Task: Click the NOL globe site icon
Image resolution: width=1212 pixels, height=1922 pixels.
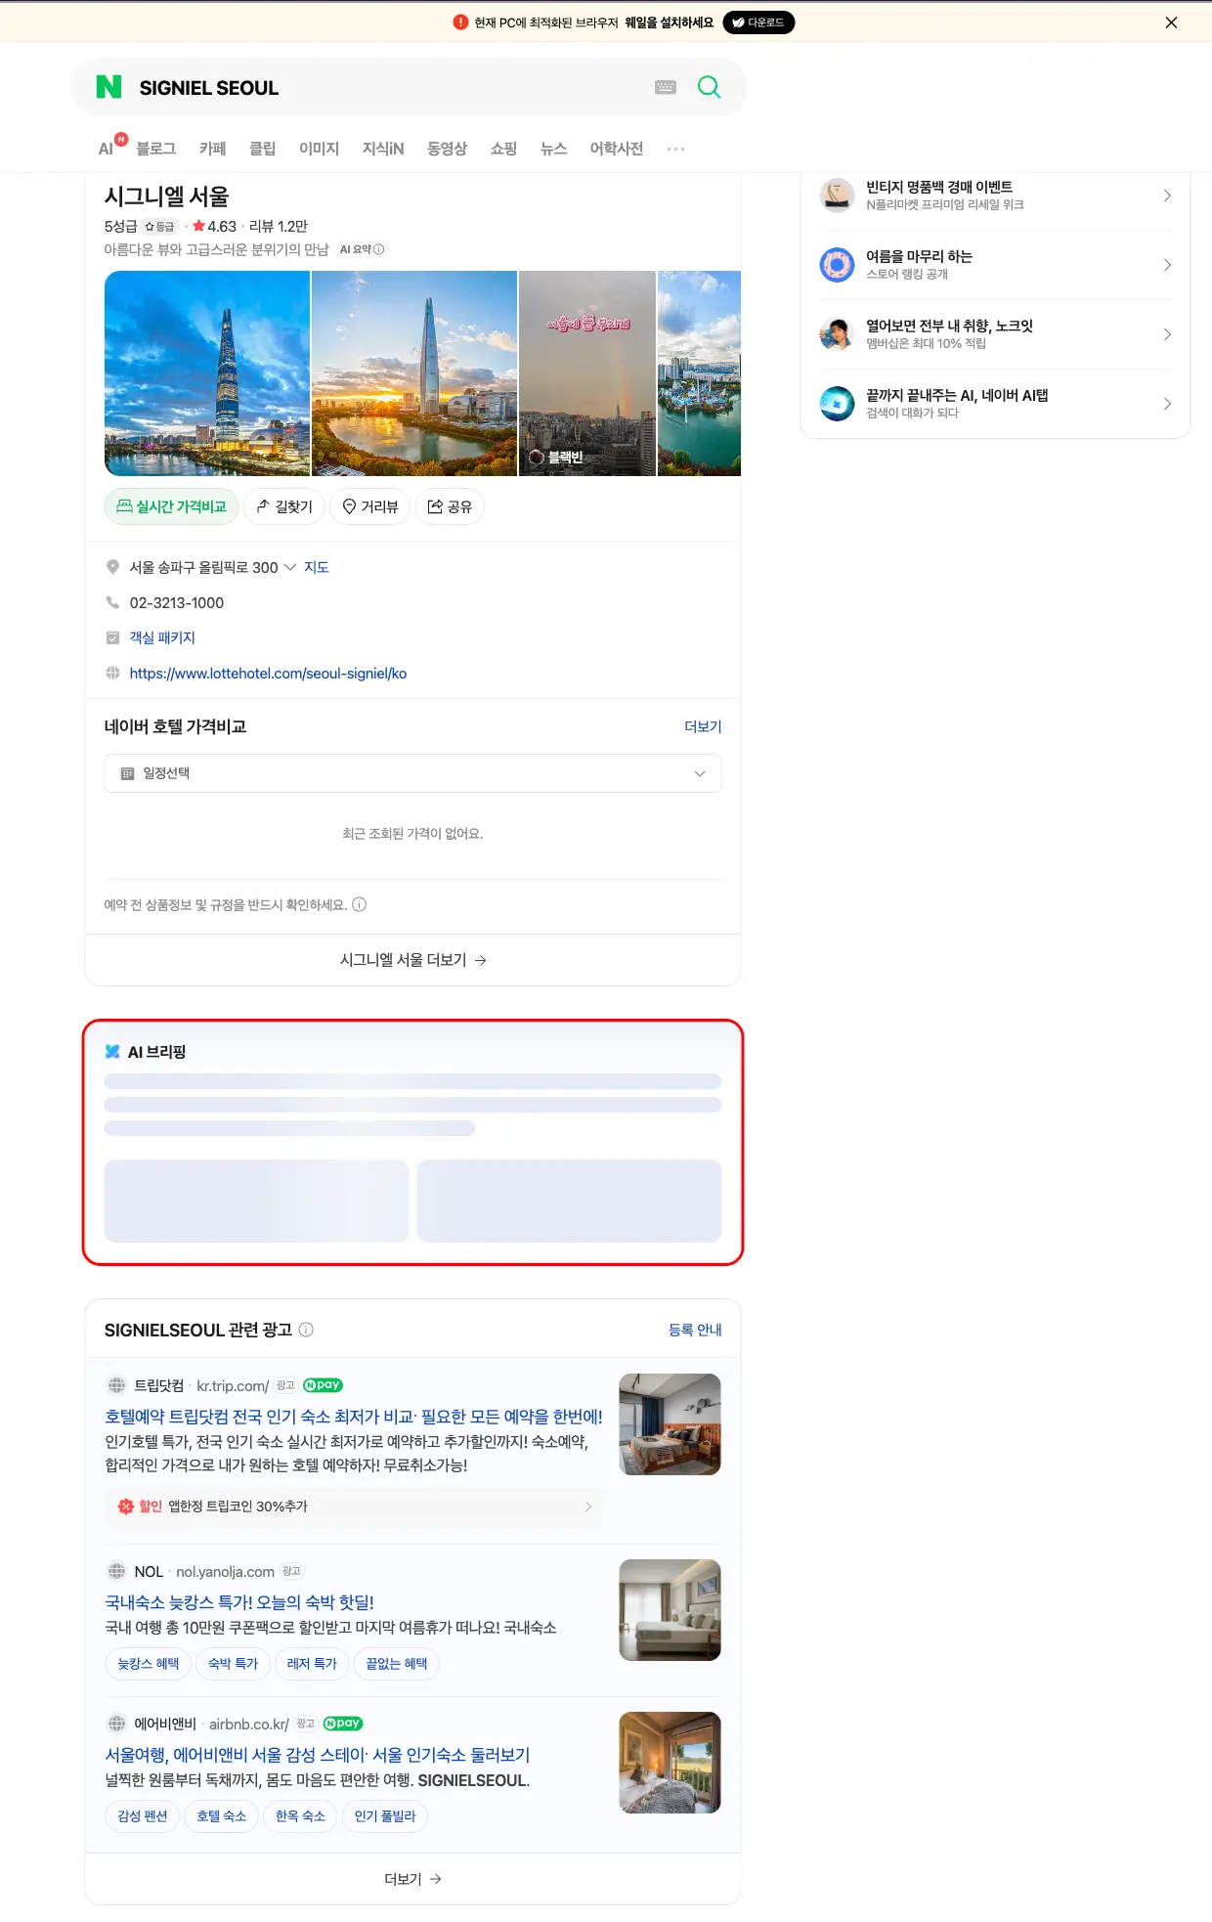Action: tap(116, 1571)
